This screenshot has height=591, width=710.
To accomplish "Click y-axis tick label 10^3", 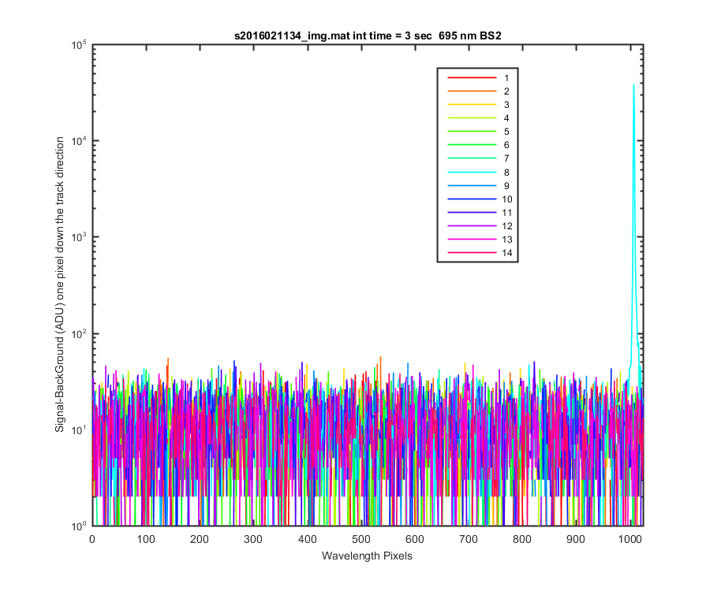I will [x=79, y=238].
